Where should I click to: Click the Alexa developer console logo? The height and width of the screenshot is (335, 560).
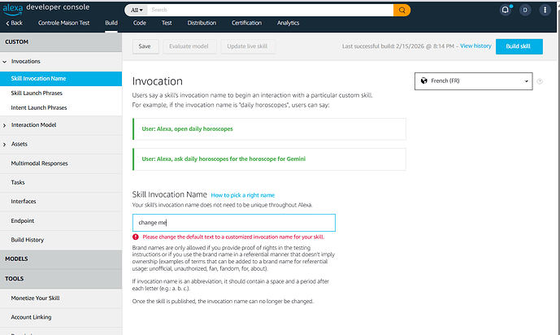pos(46,9)
